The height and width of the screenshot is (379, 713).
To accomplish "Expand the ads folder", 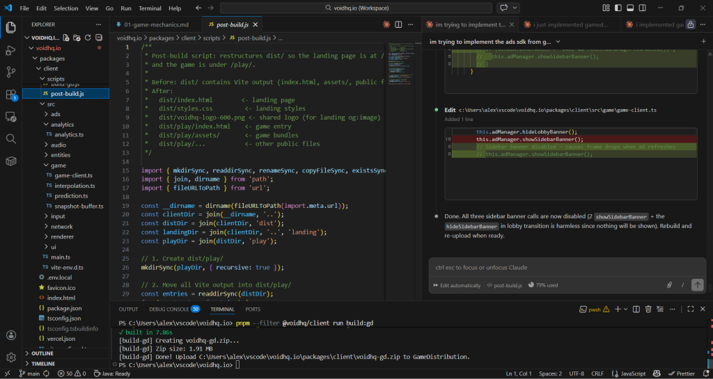I will [55, 114].
